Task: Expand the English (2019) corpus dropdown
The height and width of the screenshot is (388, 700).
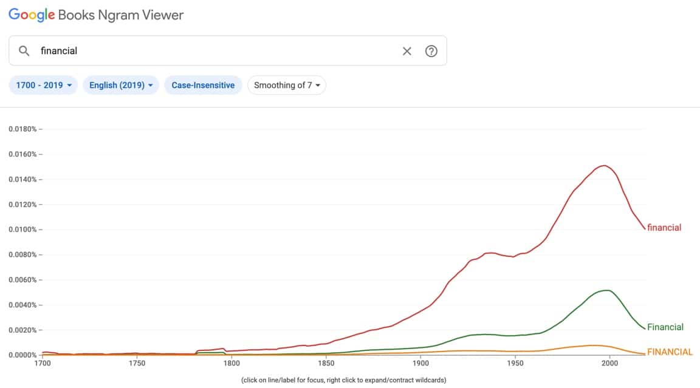Action: [x=121, y=85]
